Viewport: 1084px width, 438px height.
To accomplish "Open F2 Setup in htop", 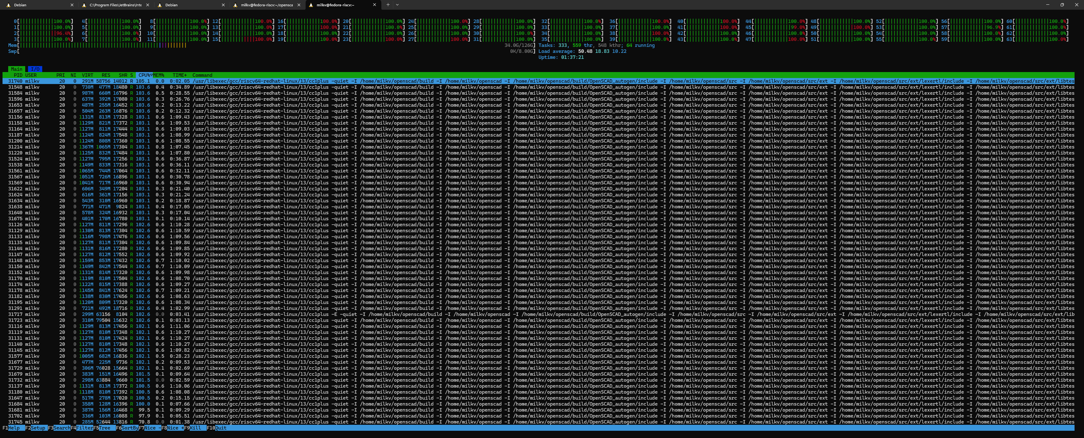I will click(x=38, y=428).
